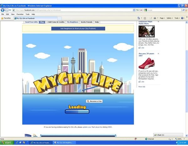Click the browser Forward arrow
The width and height of the screenshot is (188, 146).
coord(7,10)
